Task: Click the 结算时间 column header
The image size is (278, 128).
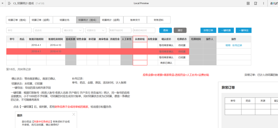Action: [x=196, y=39]
